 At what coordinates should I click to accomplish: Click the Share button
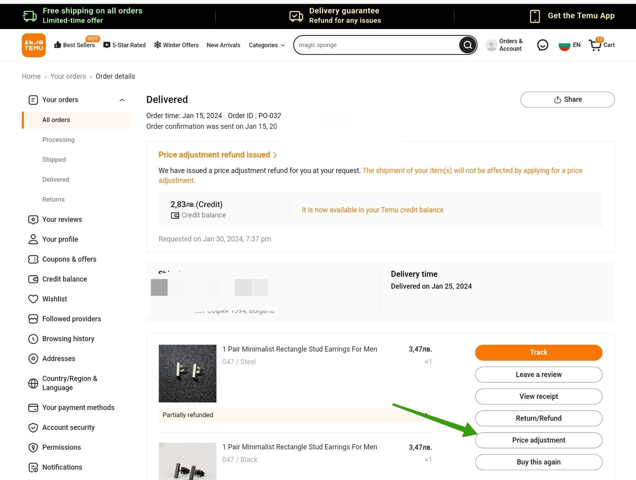[567, 99]
